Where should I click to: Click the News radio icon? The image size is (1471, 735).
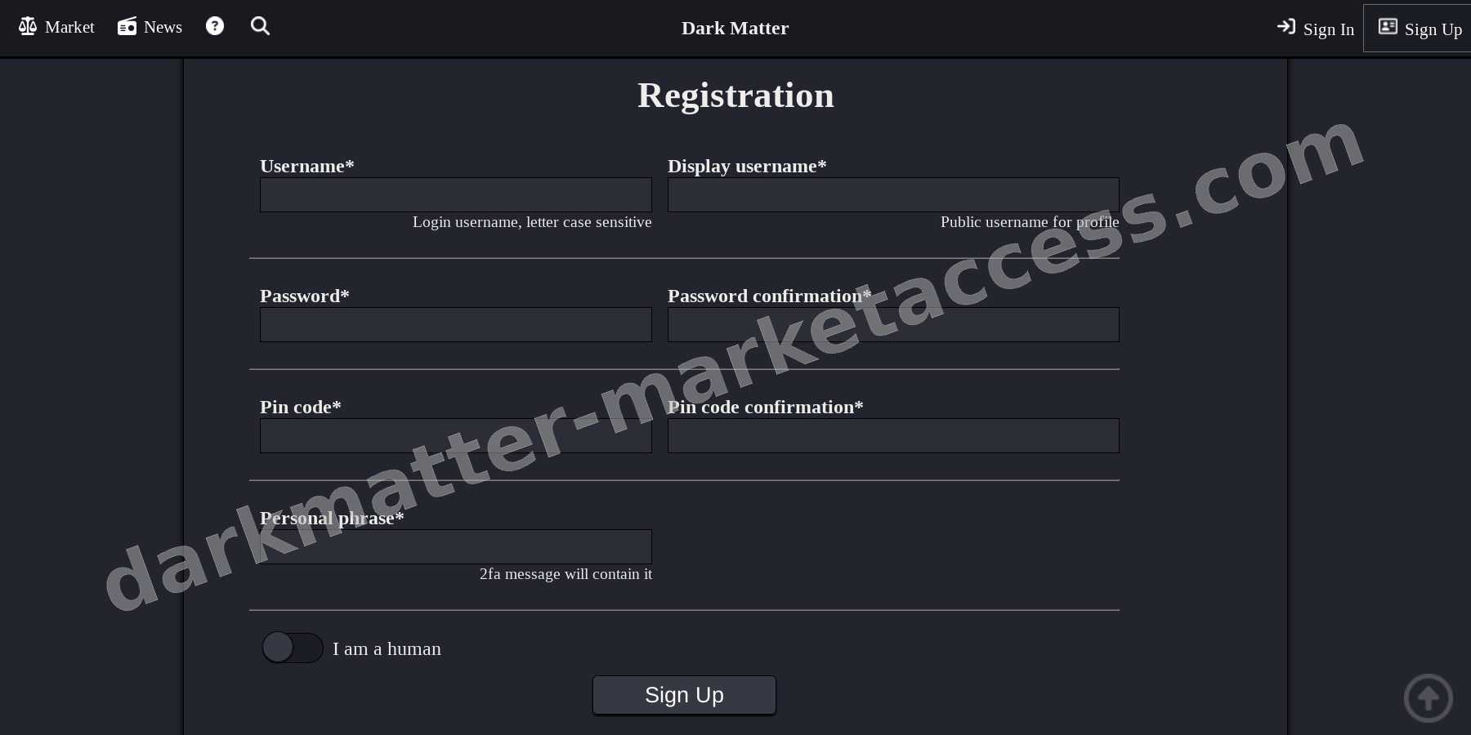(x=127, y=25)
